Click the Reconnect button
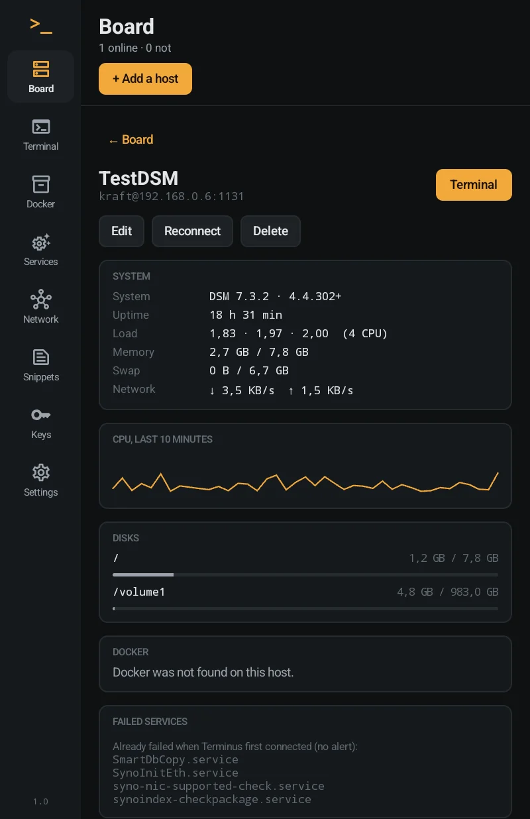Viewport: 530px width, 819px height. tap(192, 231)
